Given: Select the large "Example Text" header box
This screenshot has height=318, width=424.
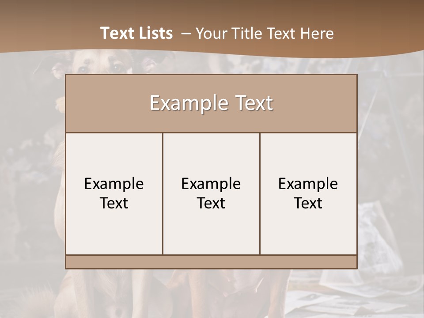Looking at the screenshot, I should point(211,103).
